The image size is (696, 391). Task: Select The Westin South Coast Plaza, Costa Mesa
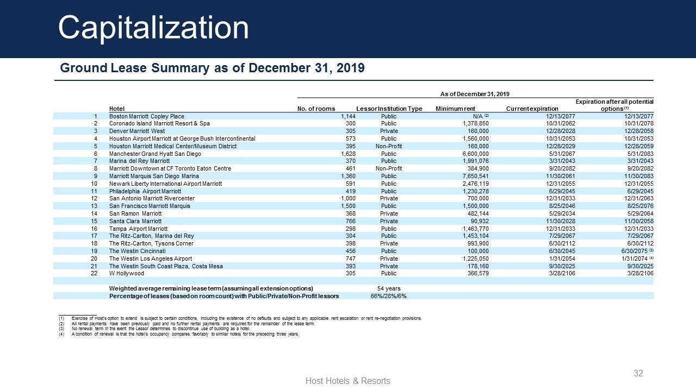click(x=166, y=266)
